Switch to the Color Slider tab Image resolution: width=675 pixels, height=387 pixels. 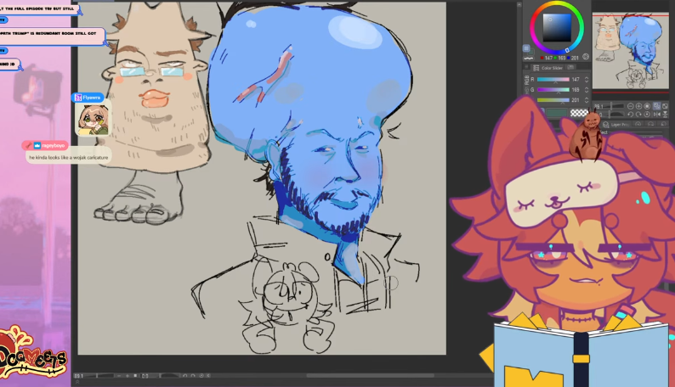pos(547,68)
